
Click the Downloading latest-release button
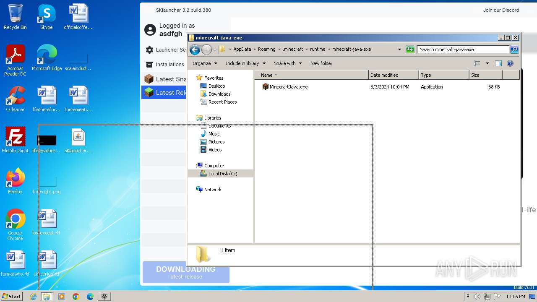tap(186, 272)
